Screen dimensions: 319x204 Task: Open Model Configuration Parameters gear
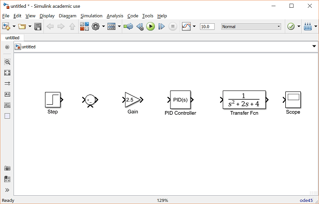[96, 26]
